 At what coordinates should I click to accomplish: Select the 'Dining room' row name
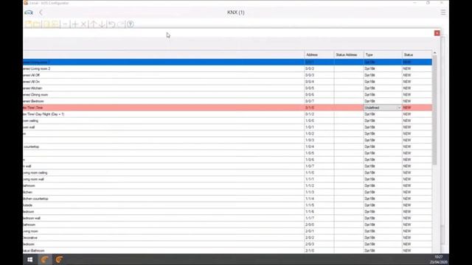coord(35,95)
